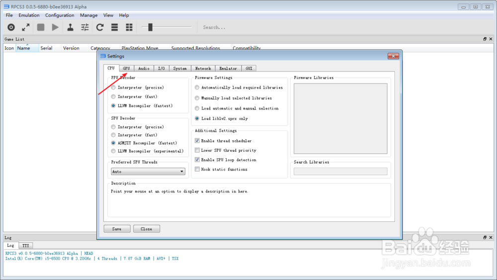
Task: Sort game list by Version column
Action: coord(71,48)
